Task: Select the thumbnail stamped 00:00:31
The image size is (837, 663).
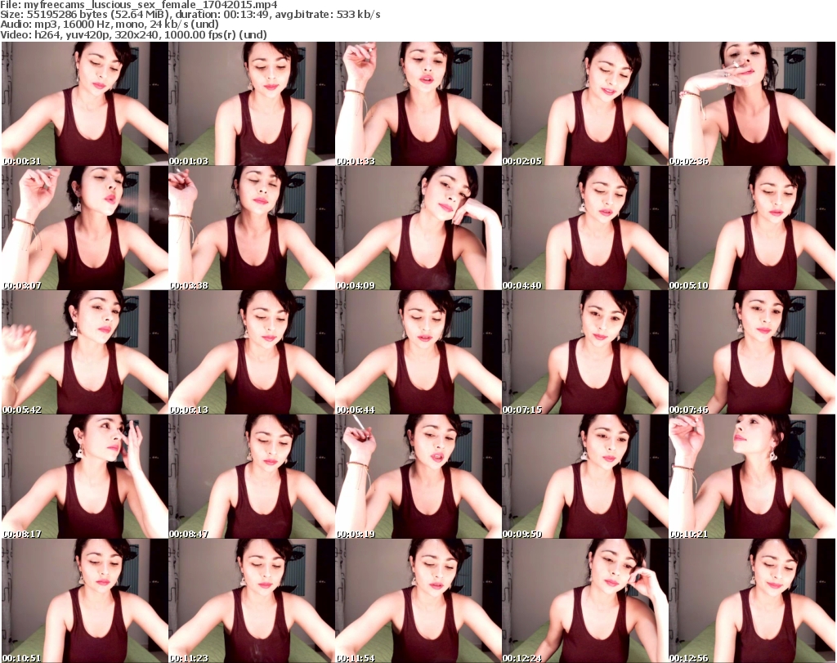Action: pyautogui.click(x=85, y=104)
